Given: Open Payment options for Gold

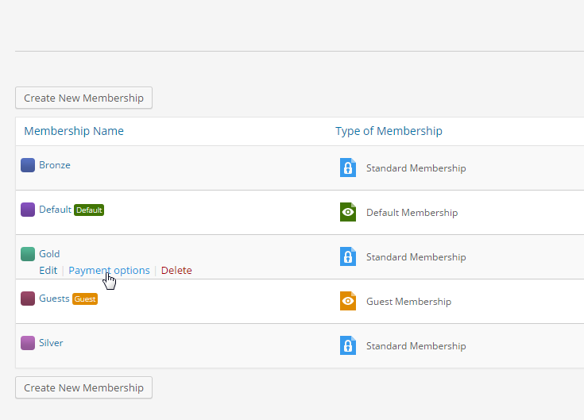Looking at the screenshot, I should click(109, 271).
